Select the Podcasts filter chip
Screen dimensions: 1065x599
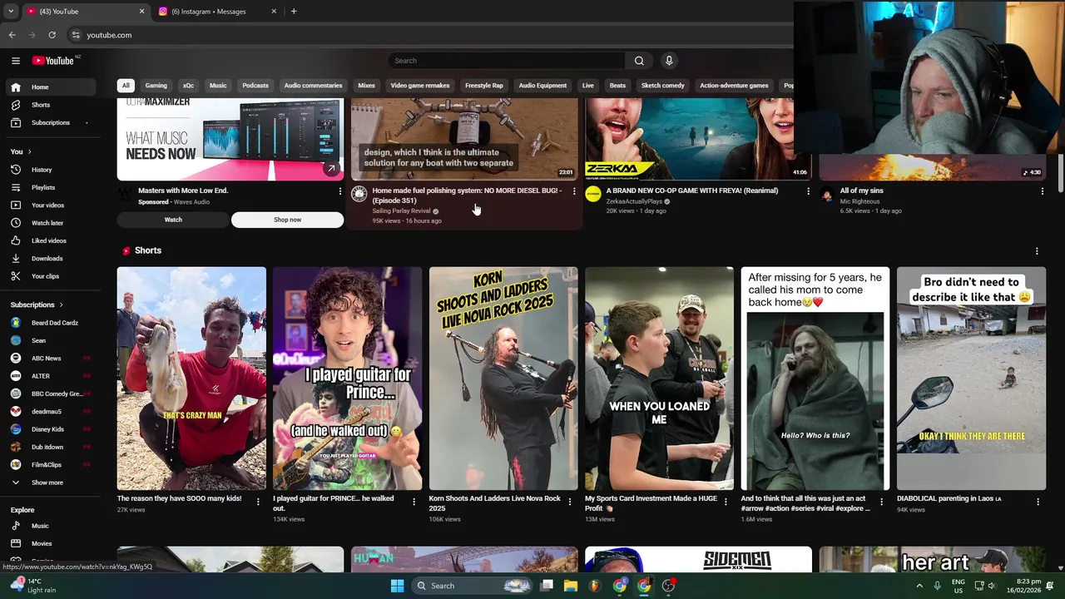pos(255,86)
